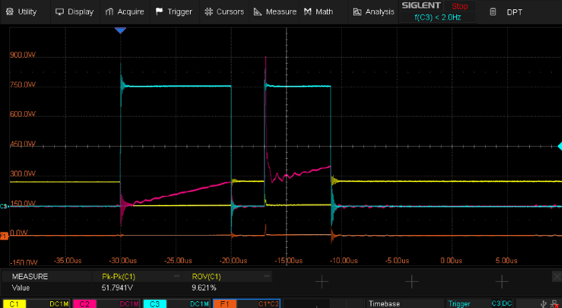Image resolution: width=562 pixels, height=308 pixels.
Task: Open the F1 math channel box
Action: point(248,303)
